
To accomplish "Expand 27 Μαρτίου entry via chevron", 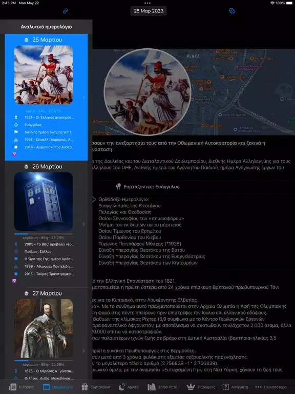I will (x=84, y=351).
